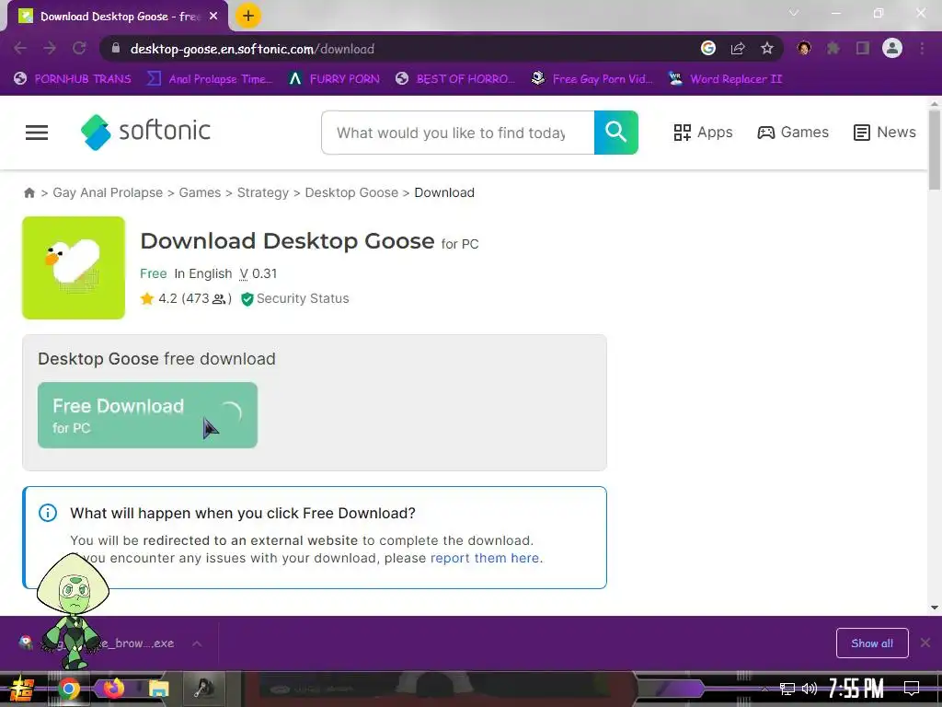This screenshot has width=942, height=707.
Task: Open a new browser tab
Action: click(x=248, y=17)
